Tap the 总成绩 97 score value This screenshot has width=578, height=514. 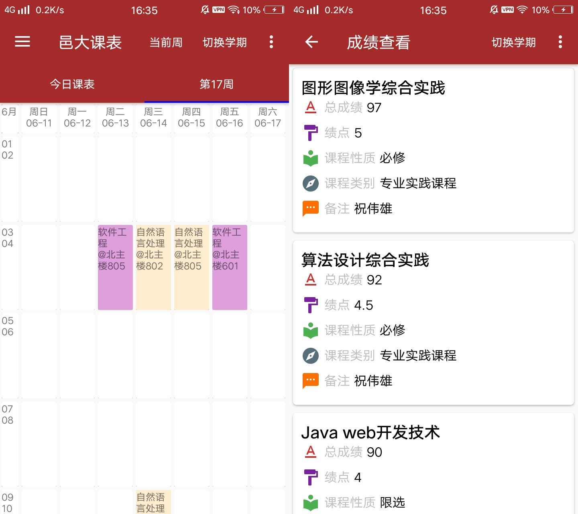(x=374, y=108)
